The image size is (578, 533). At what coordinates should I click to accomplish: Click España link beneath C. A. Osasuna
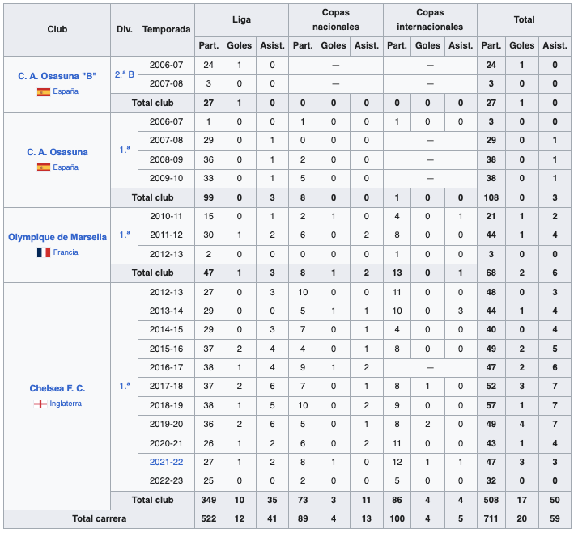click(66, 167)
